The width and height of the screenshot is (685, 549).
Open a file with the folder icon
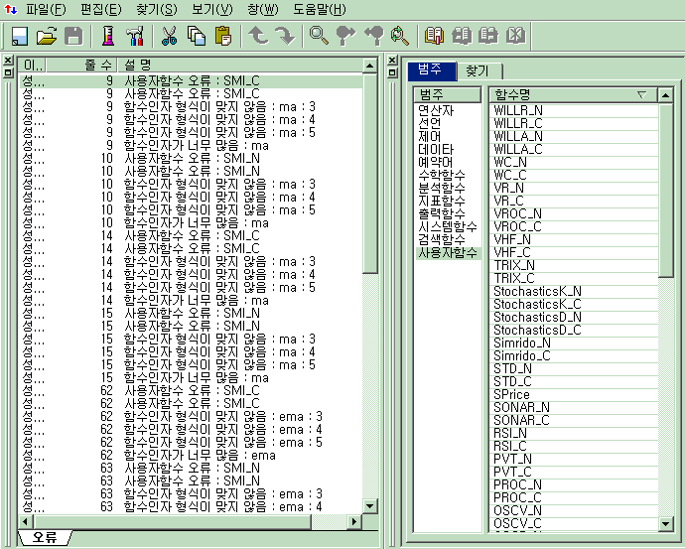click(46, 37)
